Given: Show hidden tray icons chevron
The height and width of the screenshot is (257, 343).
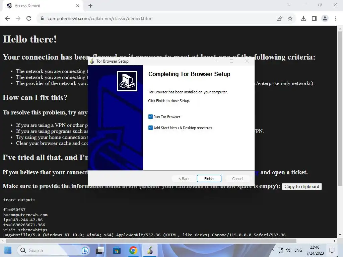Looking at the screenshot, I should click(x=272, y=250).
